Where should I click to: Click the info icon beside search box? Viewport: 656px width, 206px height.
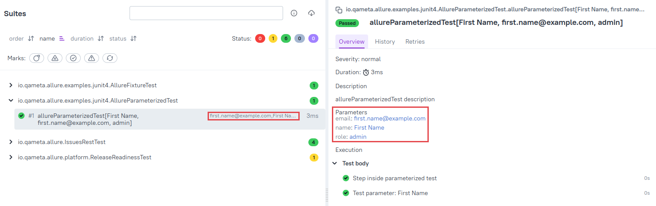click(294, 13)
